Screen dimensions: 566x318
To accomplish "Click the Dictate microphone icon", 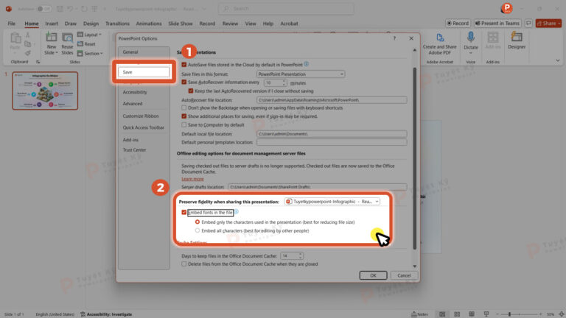I will point(470,37).
